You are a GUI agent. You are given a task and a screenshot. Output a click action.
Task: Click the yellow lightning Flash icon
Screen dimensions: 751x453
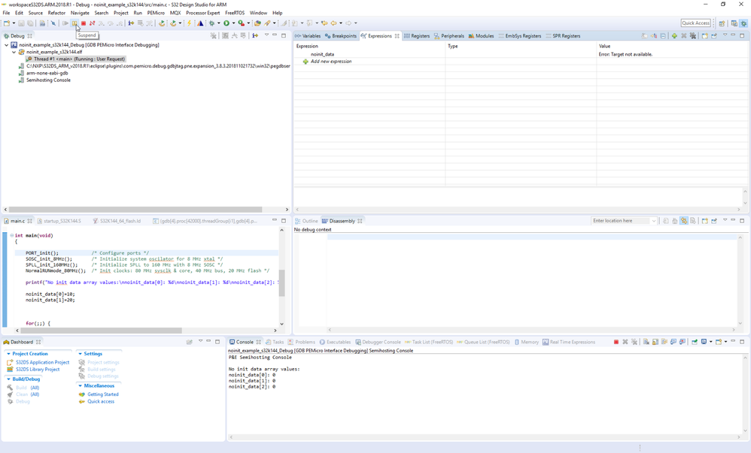189,23
